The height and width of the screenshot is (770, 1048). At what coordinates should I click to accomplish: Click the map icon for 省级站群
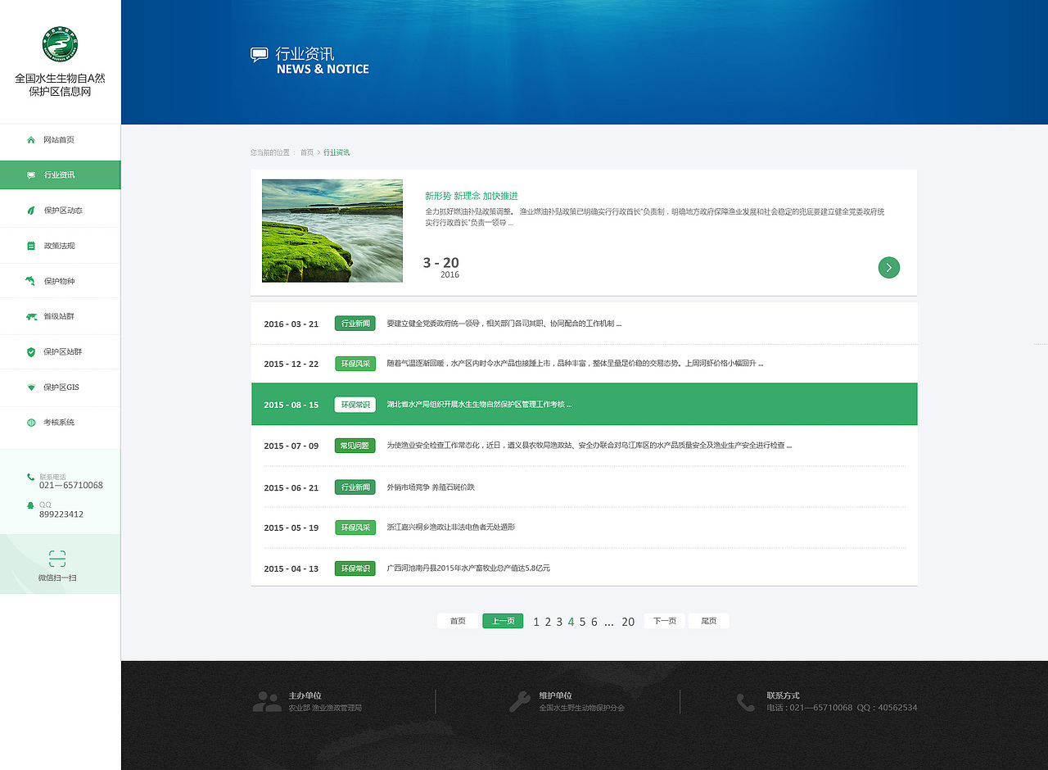tap(31, 316)
